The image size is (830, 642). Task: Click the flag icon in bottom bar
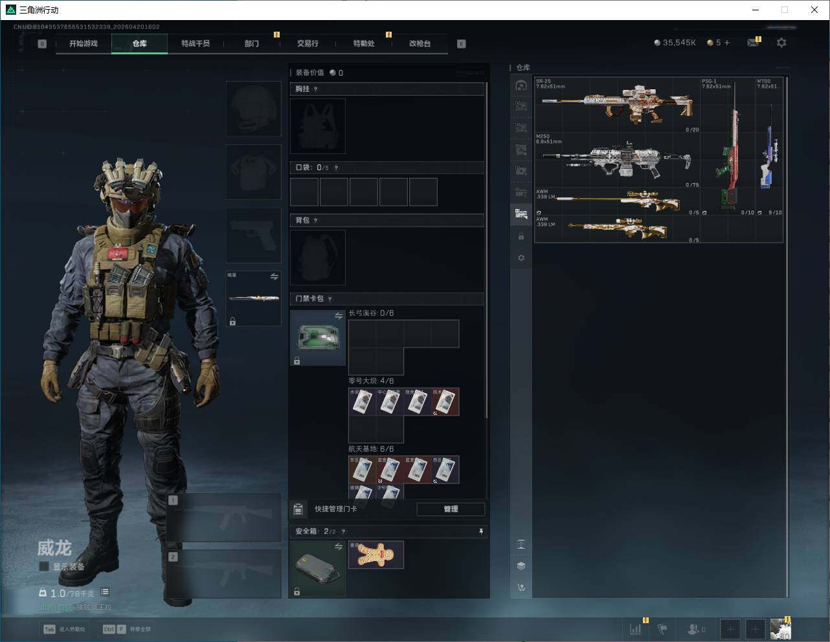(663, 628)
